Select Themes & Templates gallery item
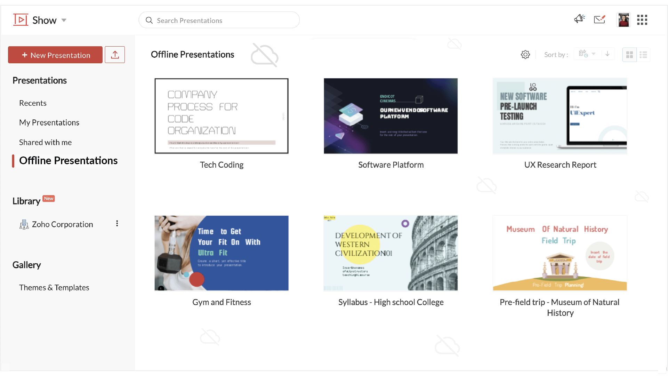Screen dimensions: 668x376 coord(54,287)
